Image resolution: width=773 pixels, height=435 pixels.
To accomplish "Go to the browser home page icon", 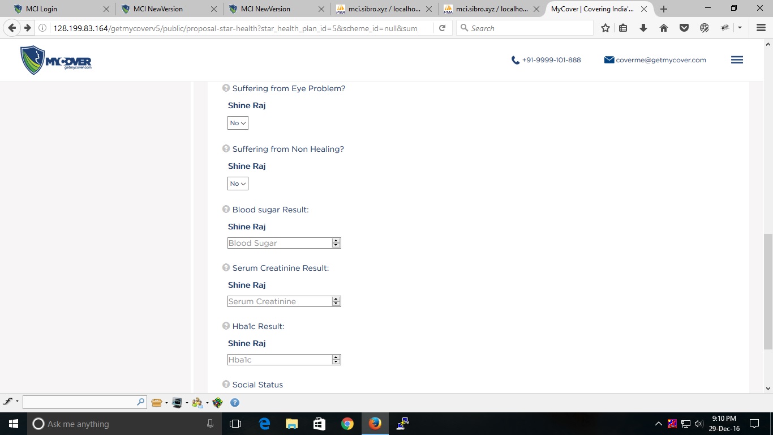I will [x=664, y=28].
